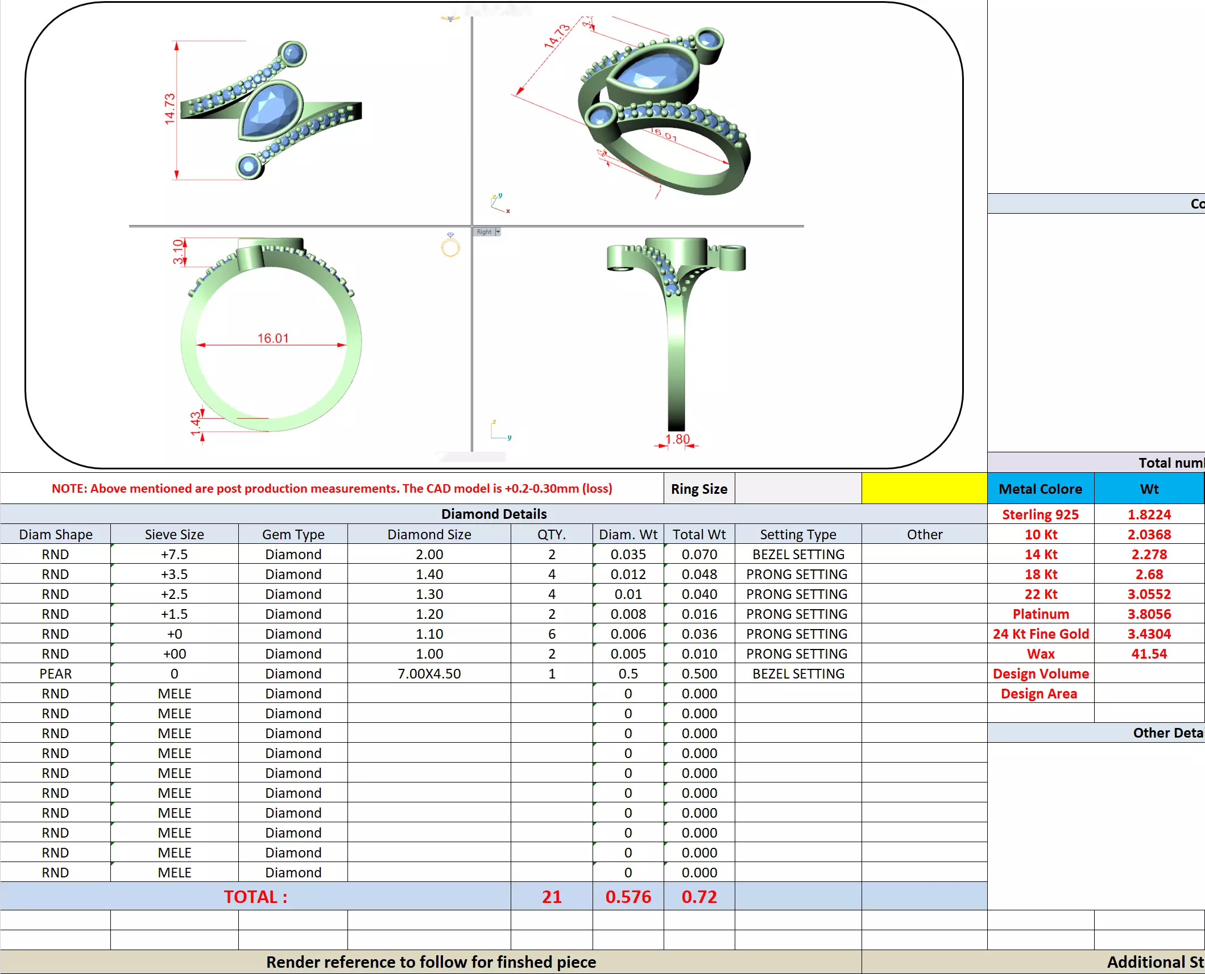Screen dimensions: 1205x974
Task: Open the Right viewport dropdown arrow
Action: [498, 232]
